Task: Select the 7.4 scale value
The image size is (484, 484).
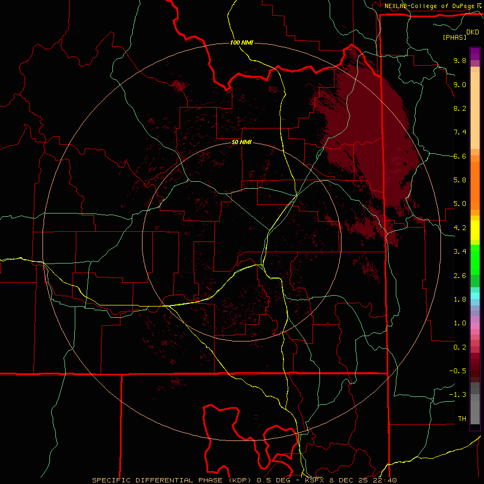Action: click(460, 132)
